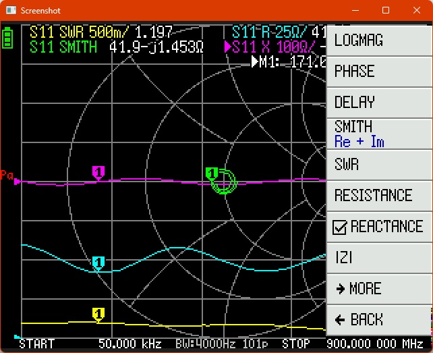Go back with the BACK menu button
The height and width of the screenshot is (353, 433).
click(379, 319)
